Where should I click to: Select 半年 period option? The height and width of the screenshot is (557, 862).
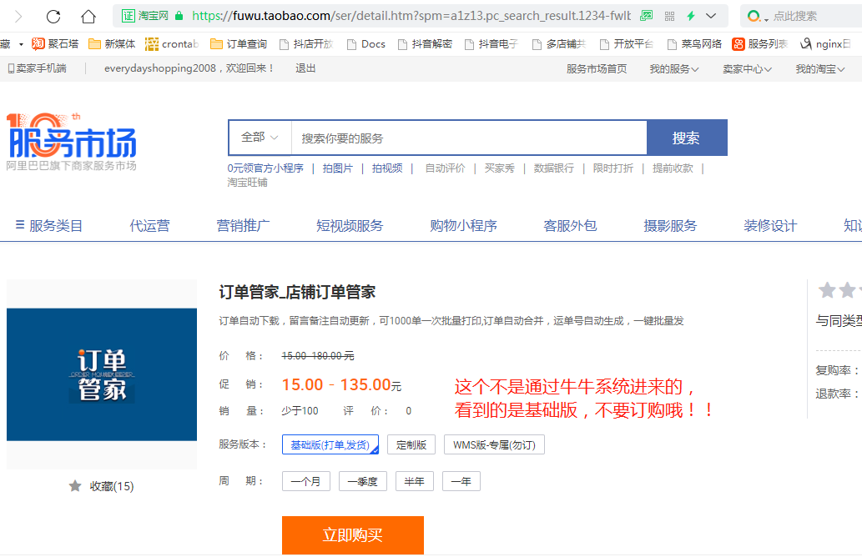coord(415,481)
